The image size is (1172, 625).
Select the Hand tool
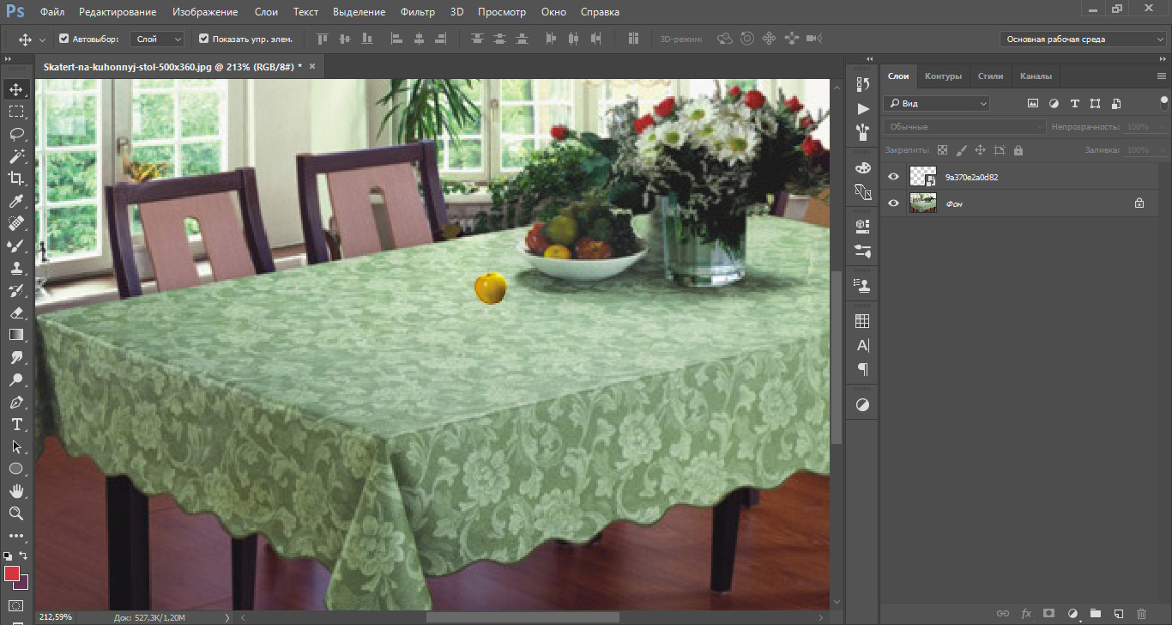[16, 491]
